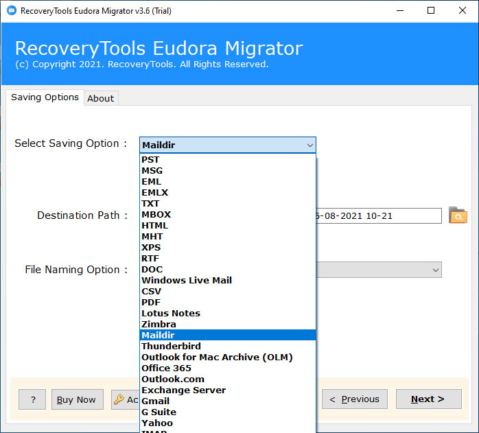The image size is (479, 433).
Task: Select G Suite from the list
Action: click(x=228, y=412)
